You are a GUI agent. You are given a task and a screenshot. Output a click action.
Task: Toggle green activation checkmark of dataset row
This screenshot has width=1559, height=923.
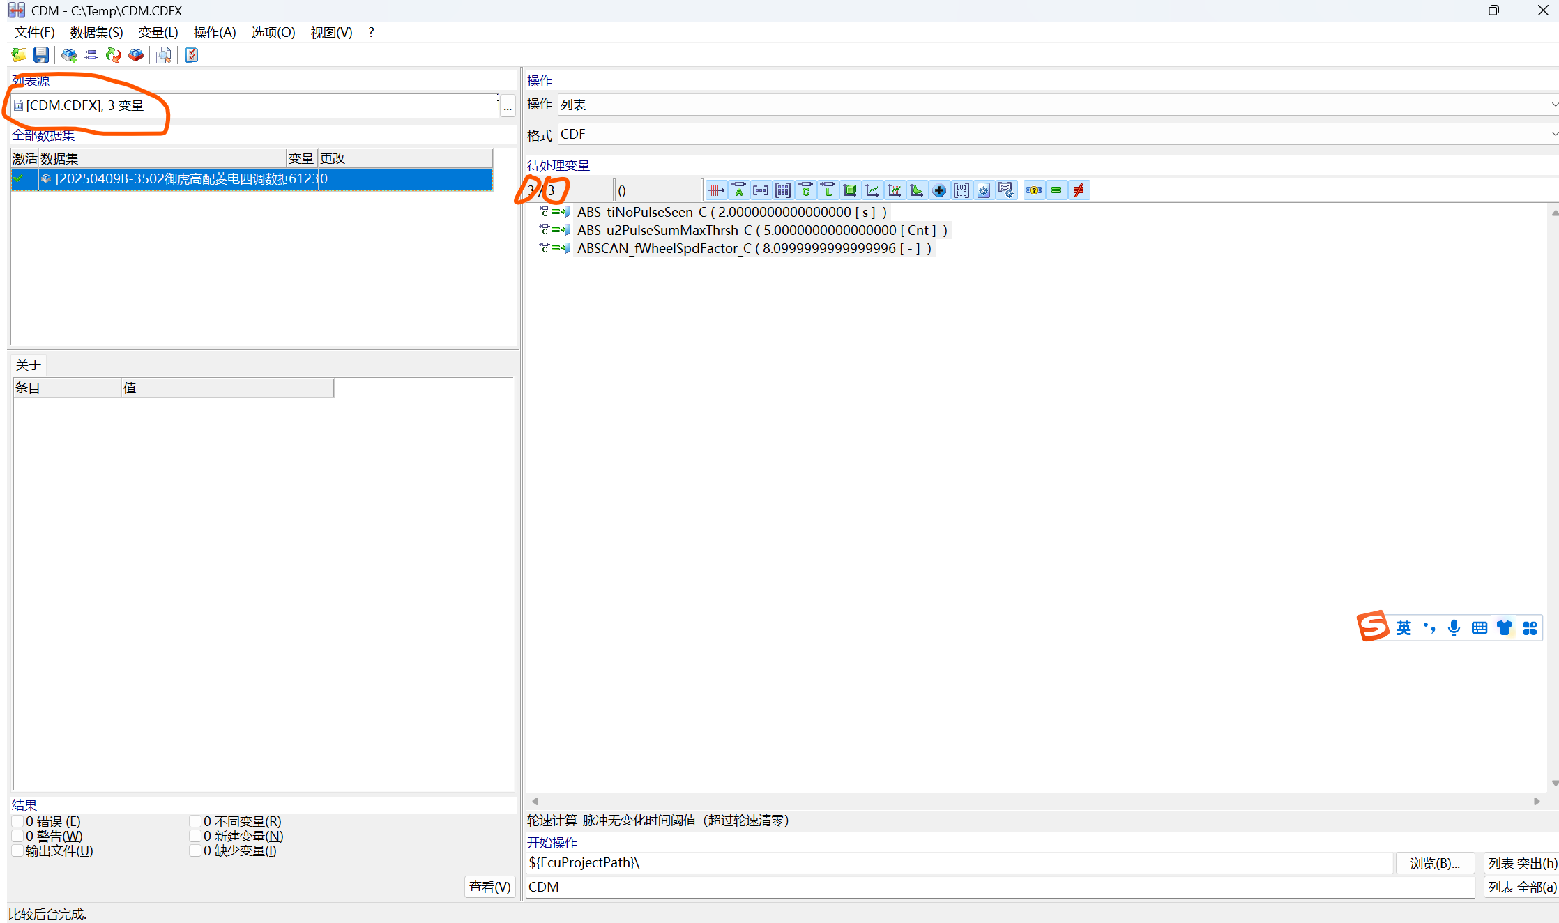coord(19,178)
